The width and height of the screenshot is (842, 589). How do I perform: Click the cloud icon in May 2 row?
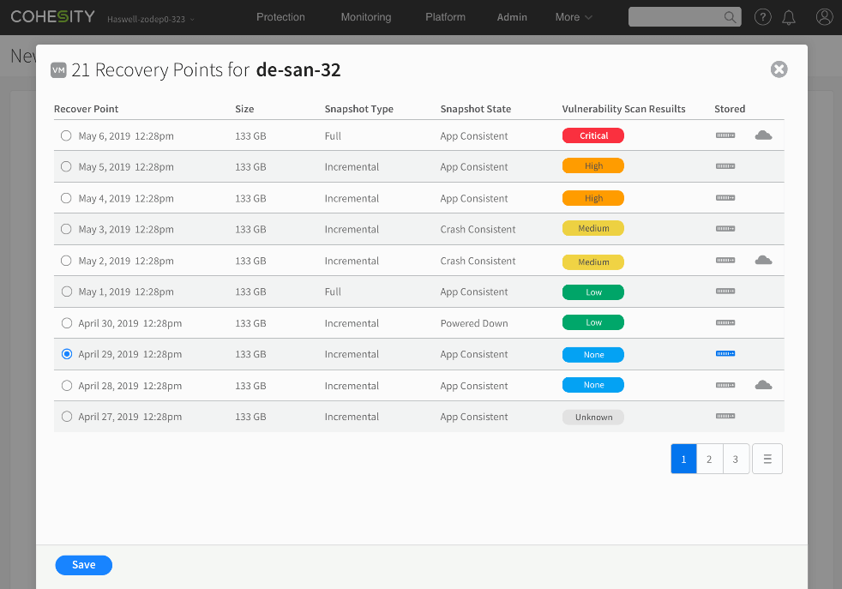click(x=763, y=261)
